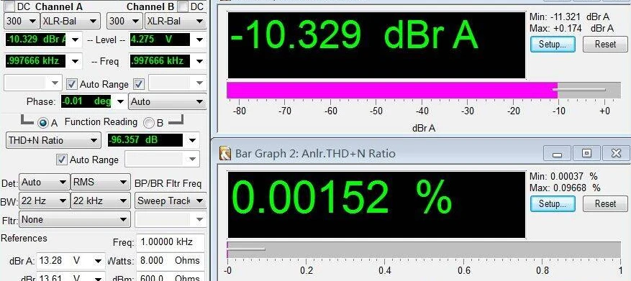The width and height of the screenshot is (631, 281).
Task: Click Watts 8.000 Ohms reference field
Action: (171, 261)
